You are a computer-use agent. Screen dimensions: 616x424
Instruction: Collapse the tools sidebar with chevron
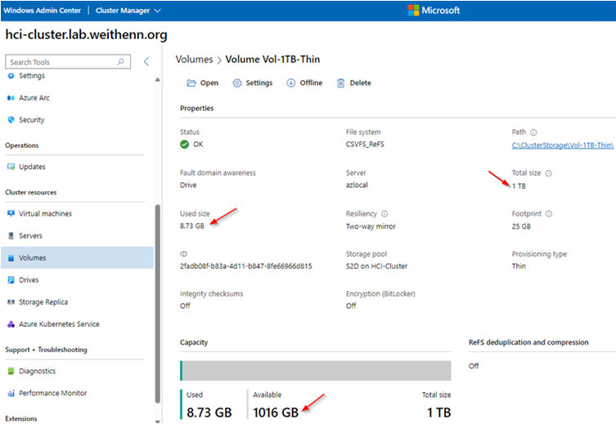pyautogui.click(x=146, y=62)
